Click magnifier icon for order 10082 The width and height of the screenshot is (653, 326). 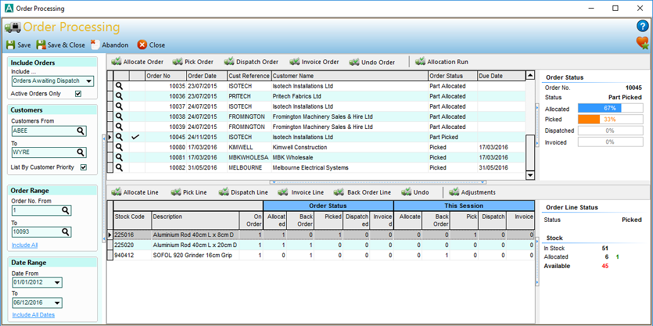(119, 167)
